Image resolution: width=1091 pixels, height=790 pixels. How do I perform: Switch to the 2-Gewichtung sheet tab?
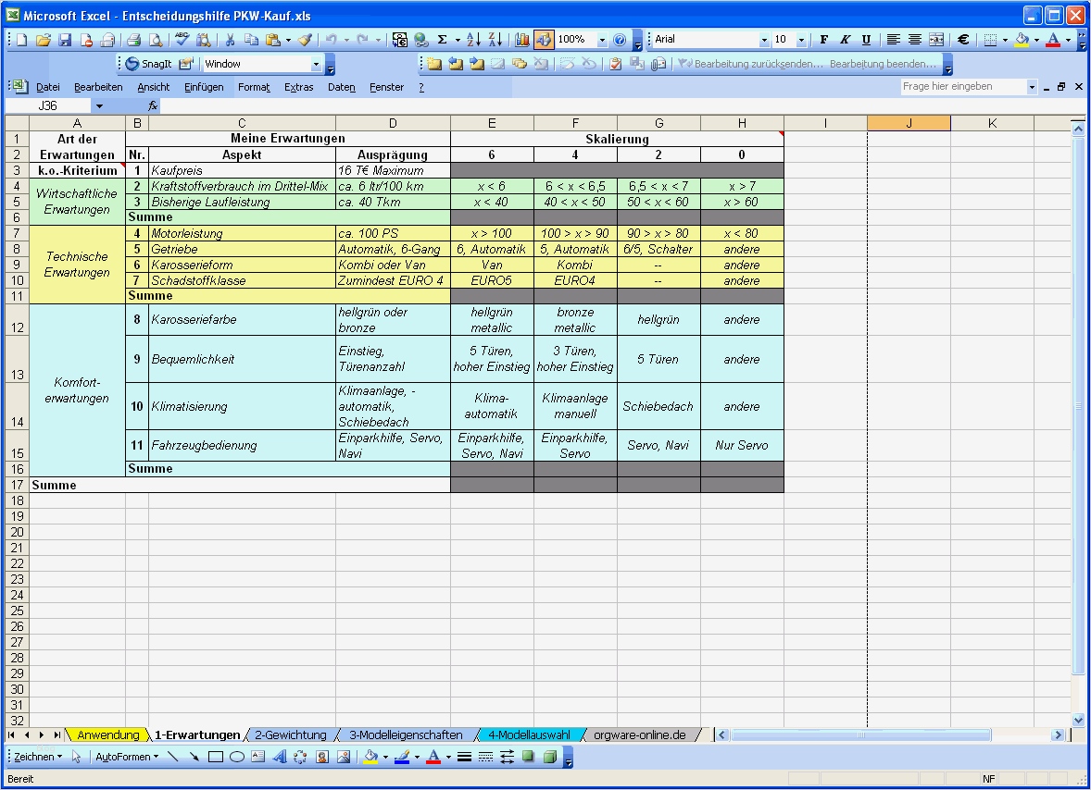[x=290, y=735]
